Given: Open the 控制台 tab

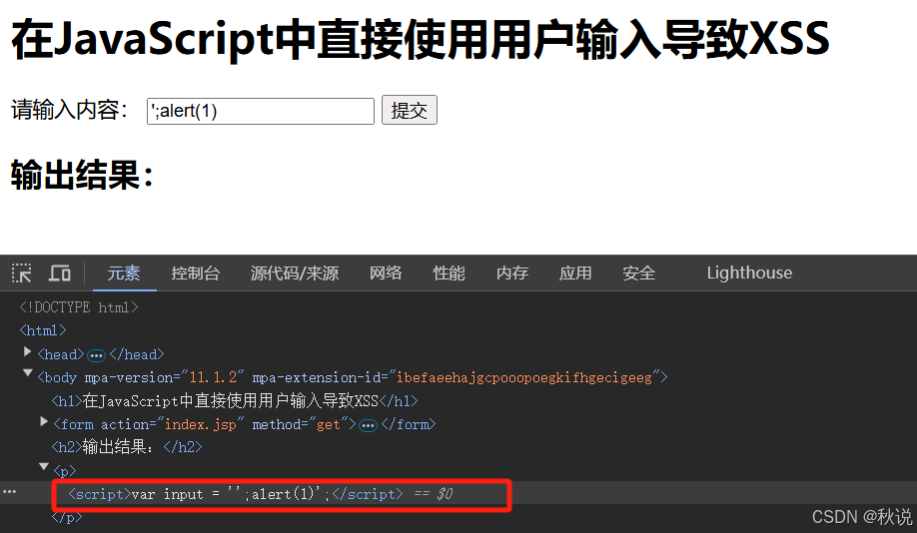Looking at the screenshot, I should point(196,272).
